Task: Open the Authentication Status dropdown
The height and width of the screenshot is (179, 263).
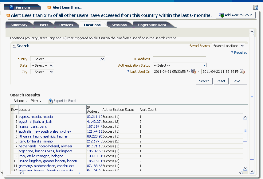Action: tap(204, 65)
